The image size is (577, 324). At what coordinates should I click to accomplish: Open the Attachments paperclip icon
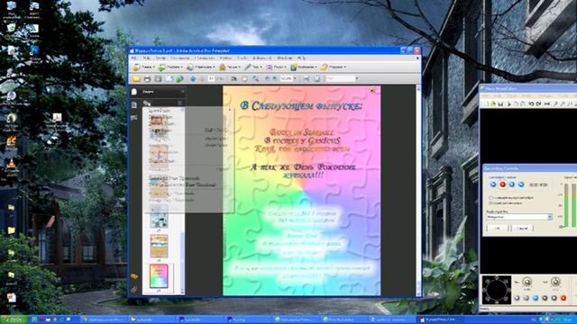(134, 289)
